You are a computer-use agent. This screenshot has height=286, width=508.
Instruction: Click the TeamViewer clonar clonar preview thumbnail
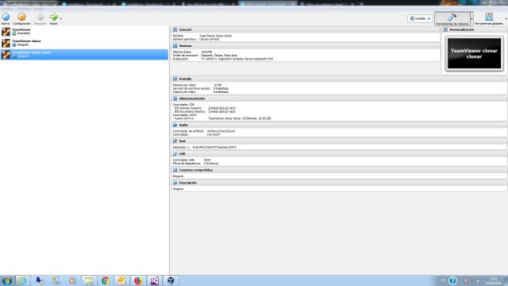point(474,53)
